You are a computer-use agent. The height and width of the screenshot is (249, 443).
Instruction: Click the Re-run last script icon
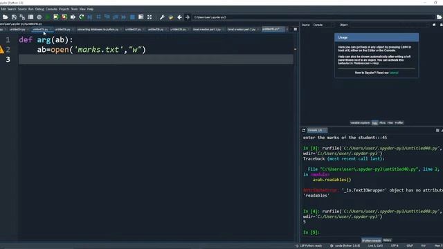point(82,17)
